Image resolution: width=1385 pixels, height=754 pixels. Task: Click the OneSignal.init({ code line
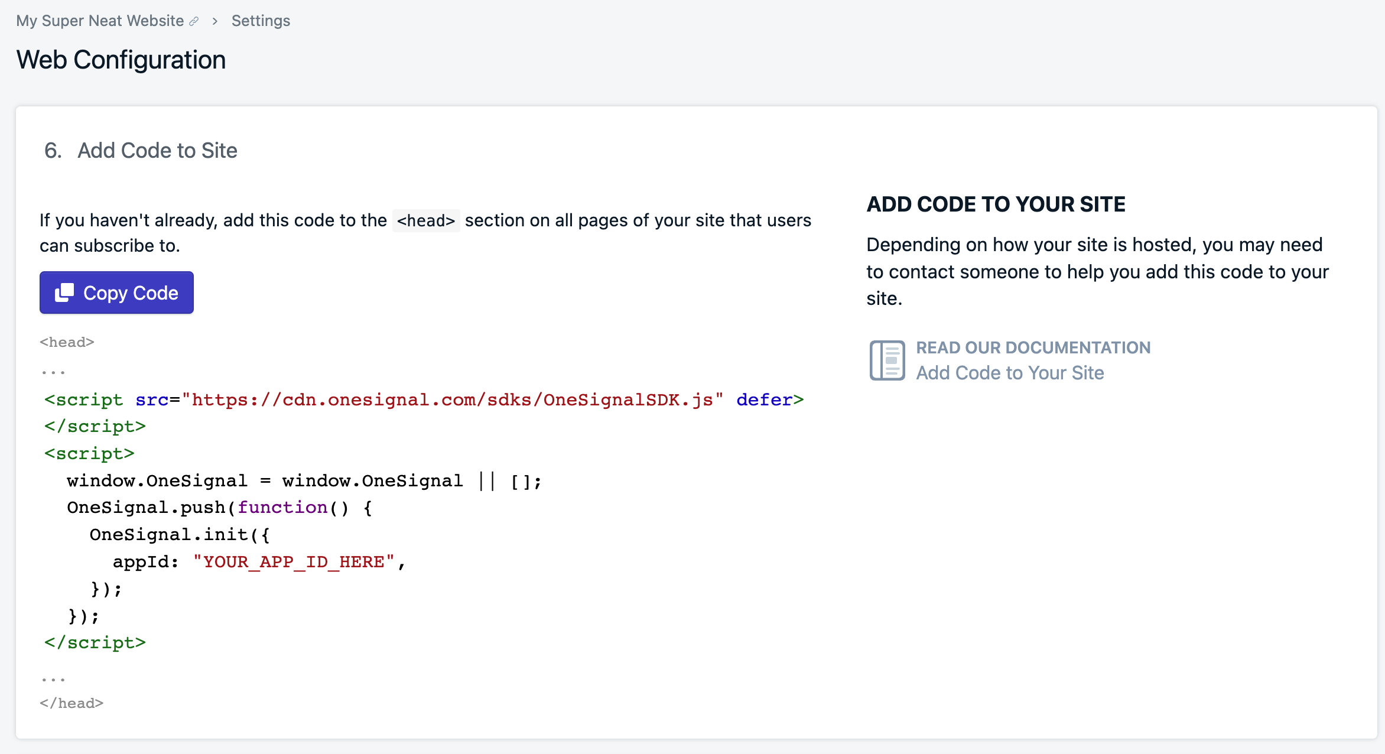point(180,534)
